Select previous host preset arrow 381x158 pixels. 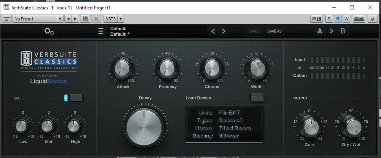(x=68, y=19)
